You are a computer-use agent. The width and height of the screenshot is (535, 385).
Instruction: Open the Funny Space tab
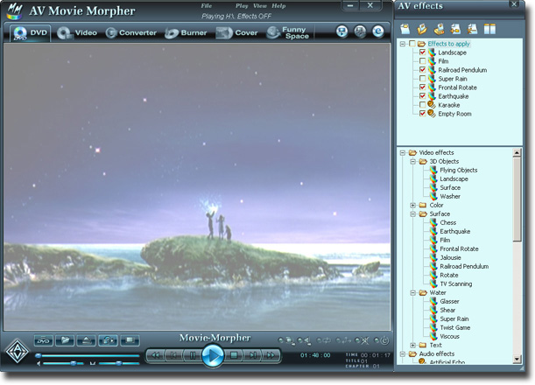[288, 32]
